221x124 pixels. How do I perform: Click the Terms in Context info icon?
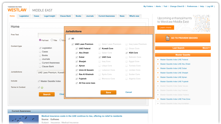[x=42, y=87]
